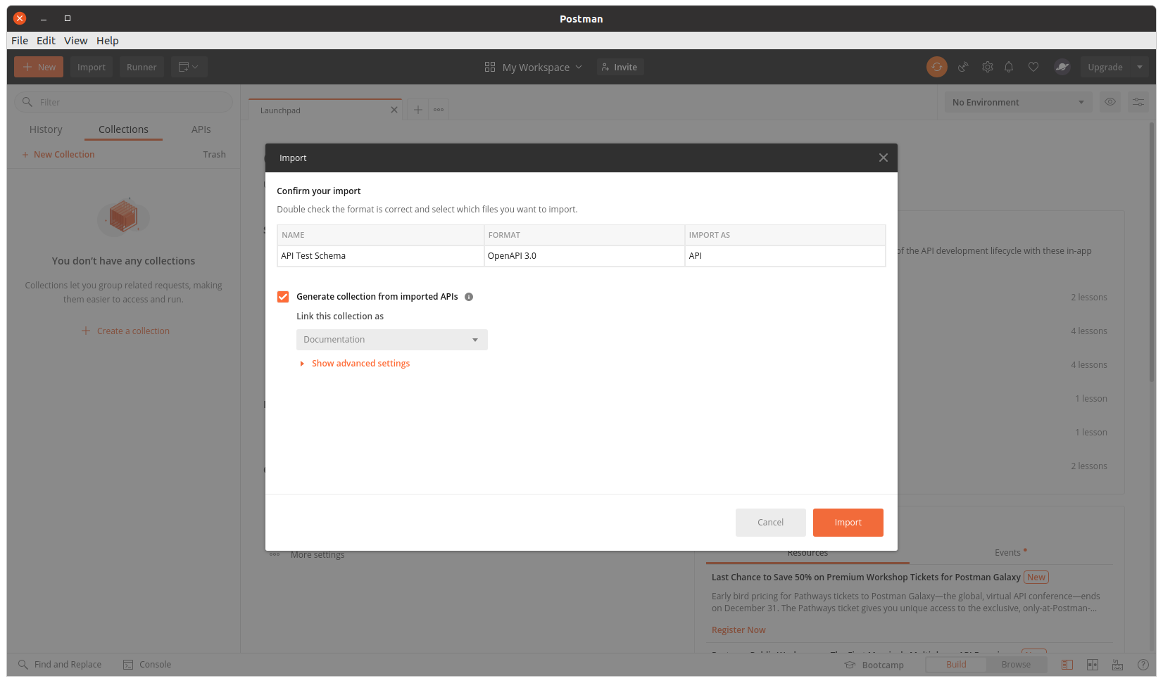The height and width of the screenshot is (683, 1163).
Task: Click the sidebar Filter input field
Action: [x=123, y=102]
